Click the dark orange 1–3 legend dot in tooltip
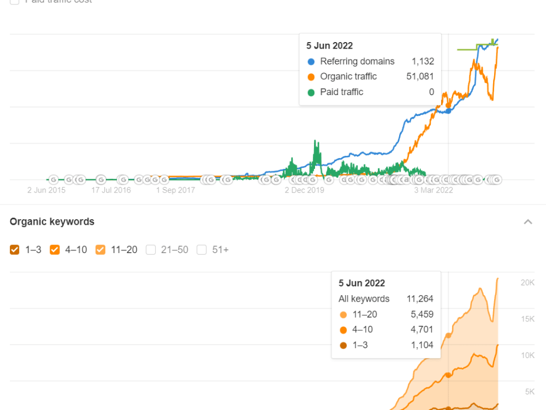The width and height of the screenshot is (546, 410). click(343, 345)
